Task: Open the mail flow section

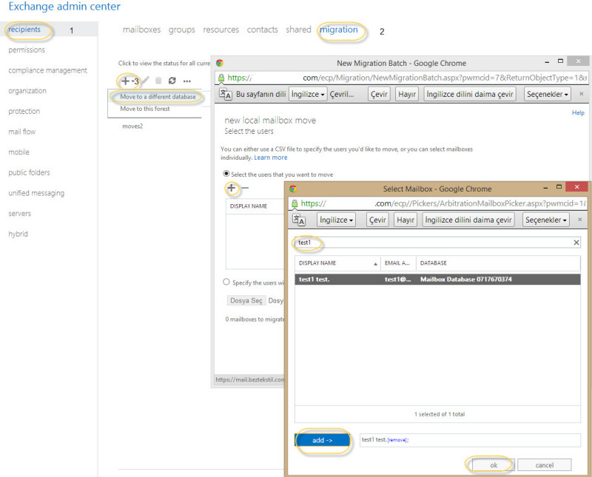Action: 22,132
